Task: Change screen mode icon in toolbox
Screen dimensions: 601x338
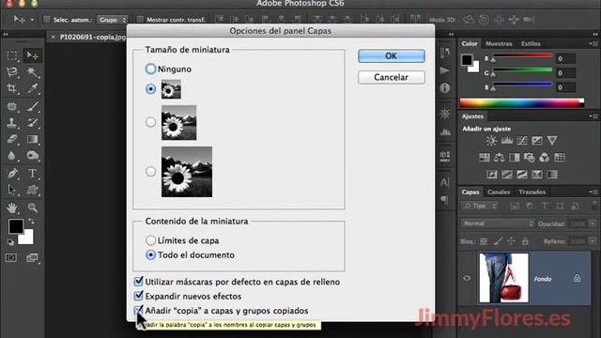Action: (x=32, y=258)
